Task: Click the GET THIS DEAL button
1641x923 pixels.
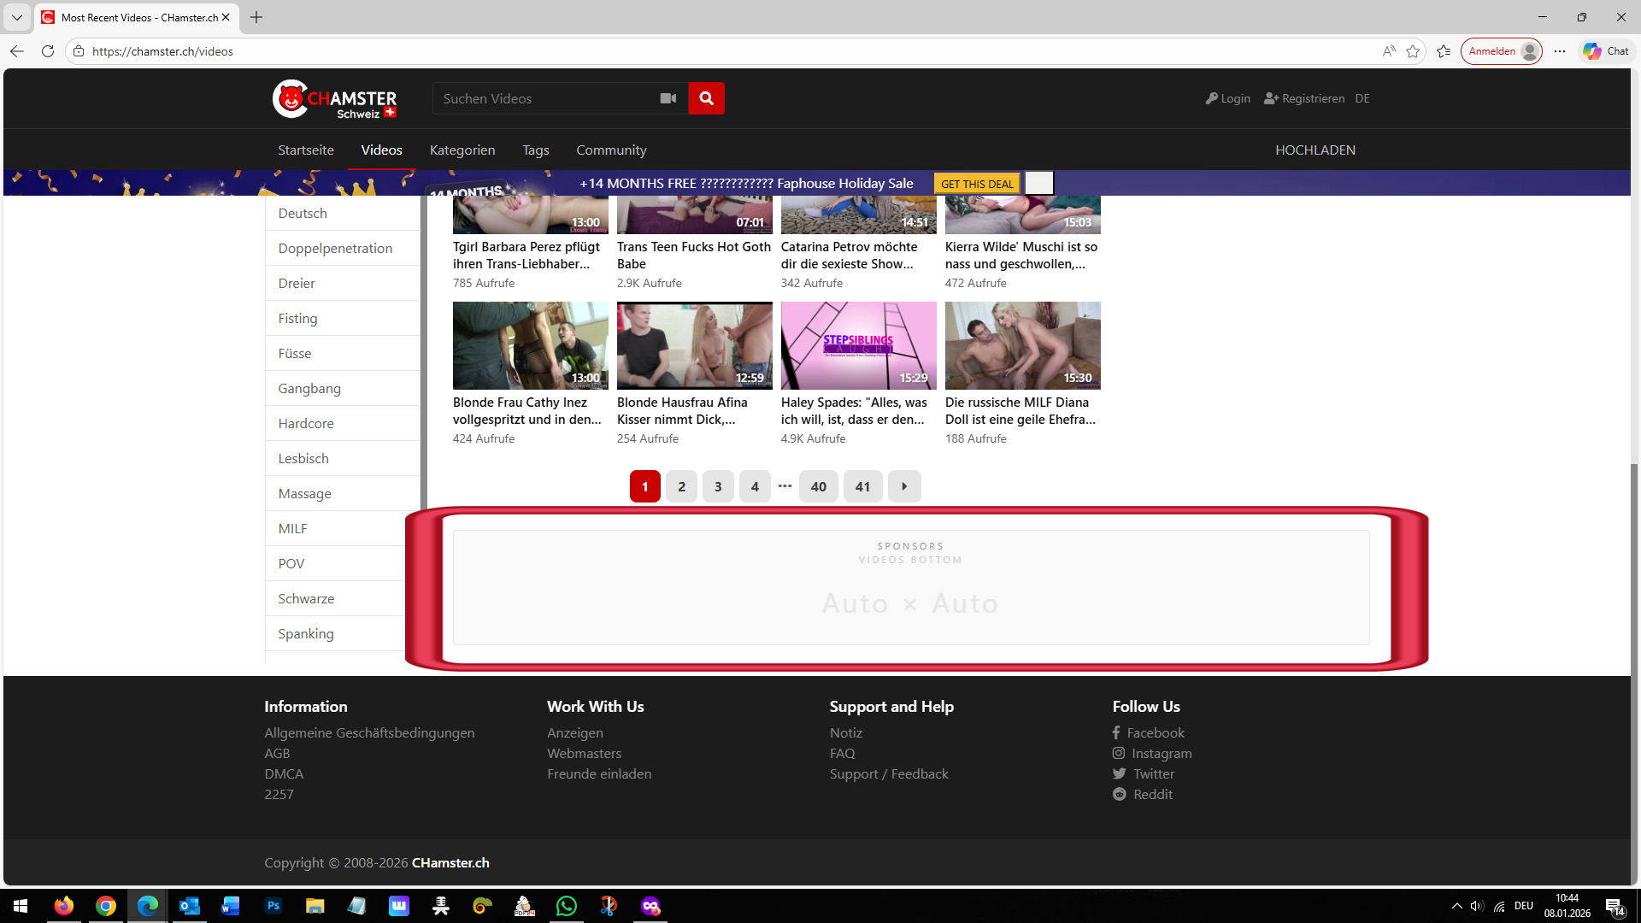Action: (977, 184)
